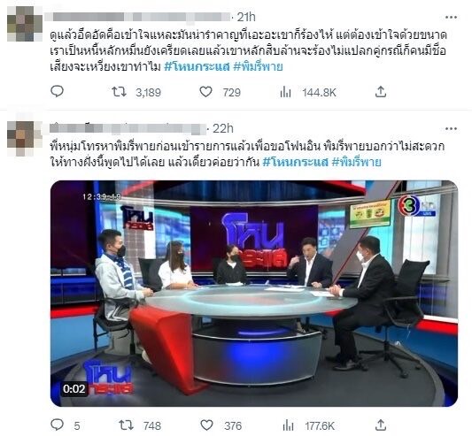Screen dimensions: 472x436
Task: Play the embedded talk show video
Action: pyautogui.click(x=254, y=294)
